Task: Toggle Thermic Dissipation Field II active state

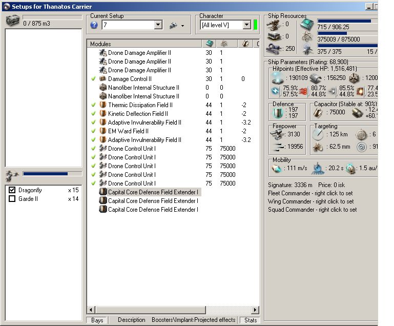Action: point(93,105)
